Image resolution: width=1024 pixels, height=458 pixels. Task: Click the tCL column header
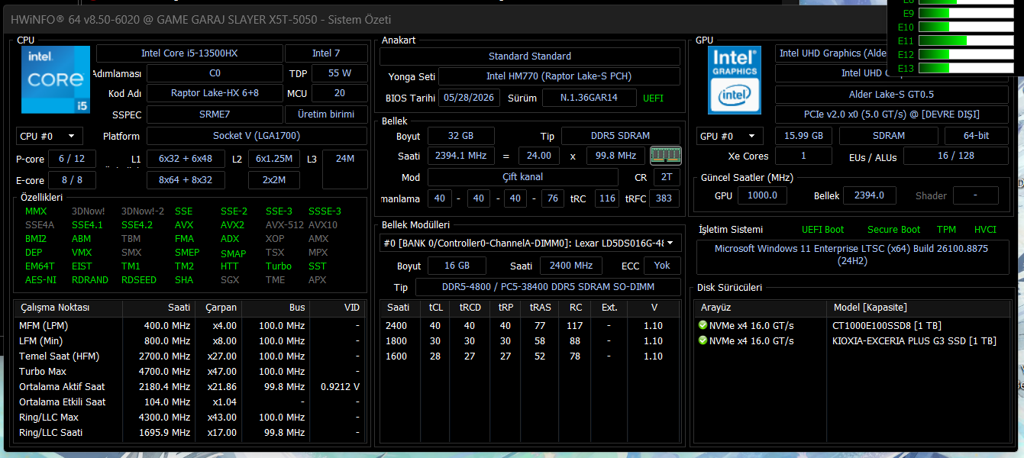tap(435, 308)
